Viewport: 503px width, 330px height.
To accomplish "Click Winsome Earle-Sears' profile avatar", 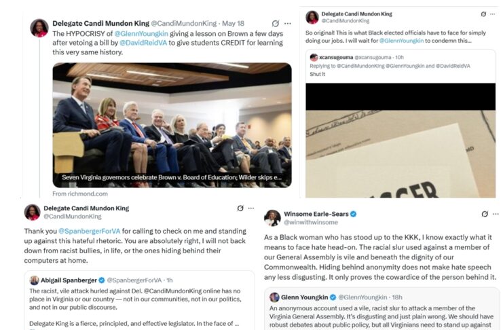I will [272, 218].
